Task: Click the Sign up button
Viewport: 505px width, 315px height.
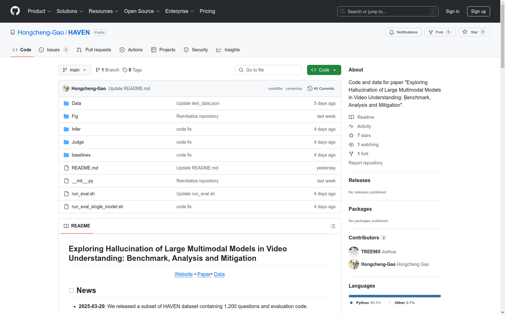Action: [x=478, y=11]
